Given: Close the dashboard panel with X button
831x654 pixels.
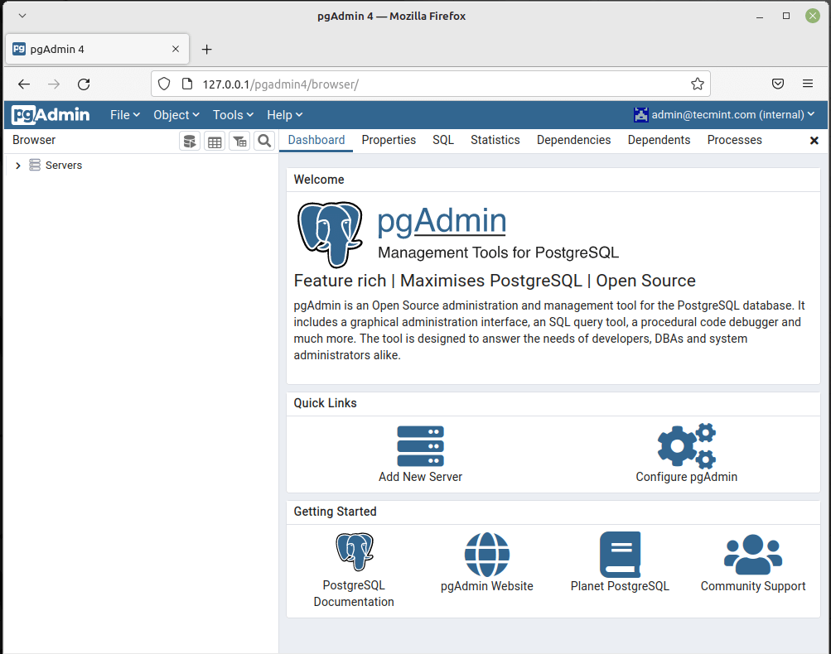Looking at the screenshot, I should click(814, 141).
